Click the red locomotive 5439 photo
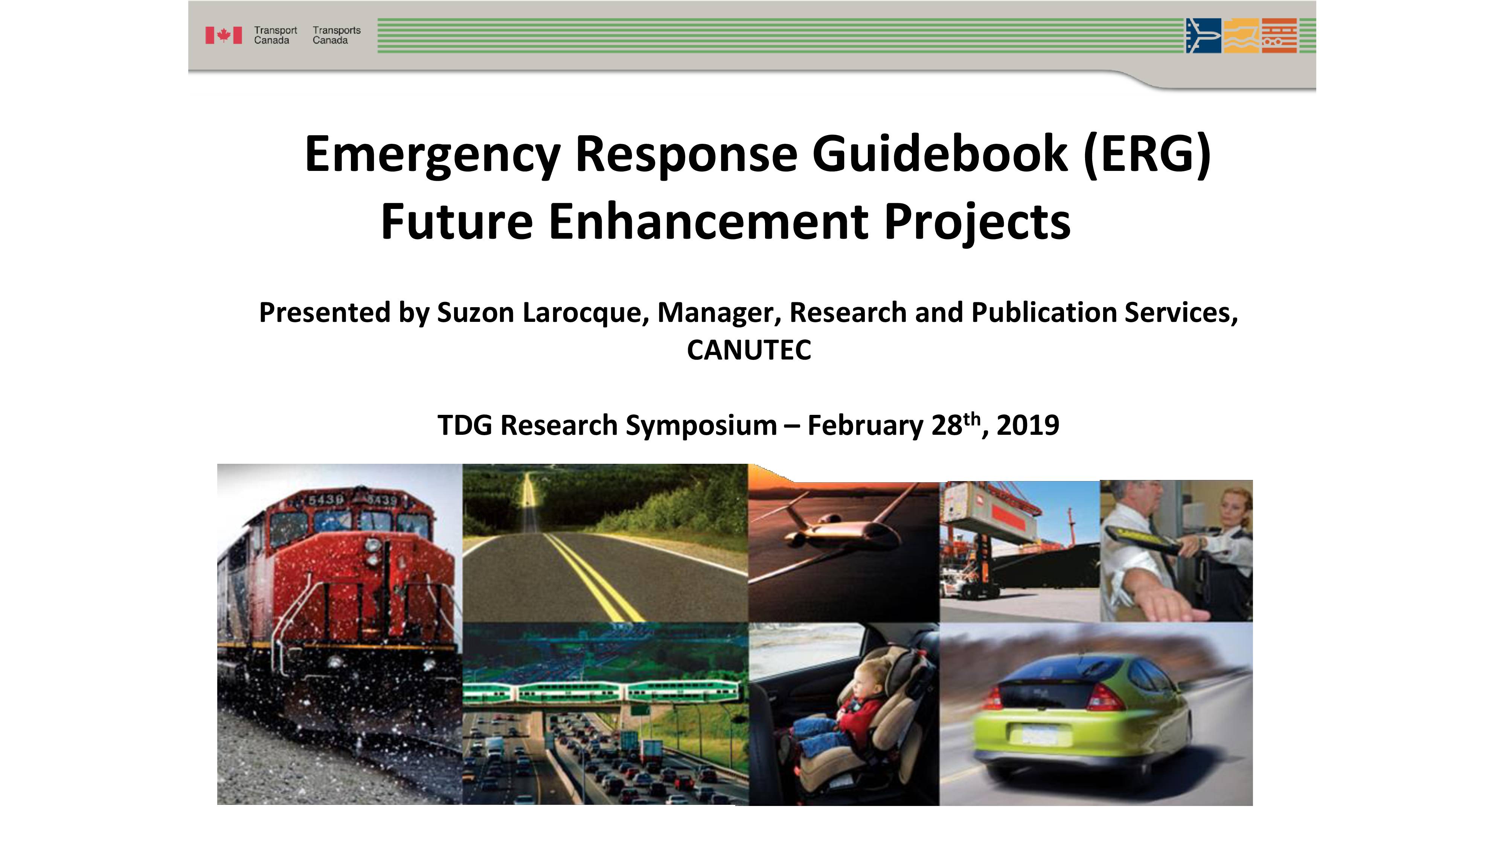This screenshot has height=847, width=1506. pyautogui.click(x=340, y=634)
